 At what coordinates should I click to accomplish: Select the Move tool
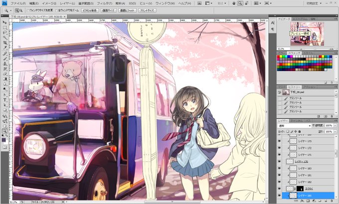point(5,22)
